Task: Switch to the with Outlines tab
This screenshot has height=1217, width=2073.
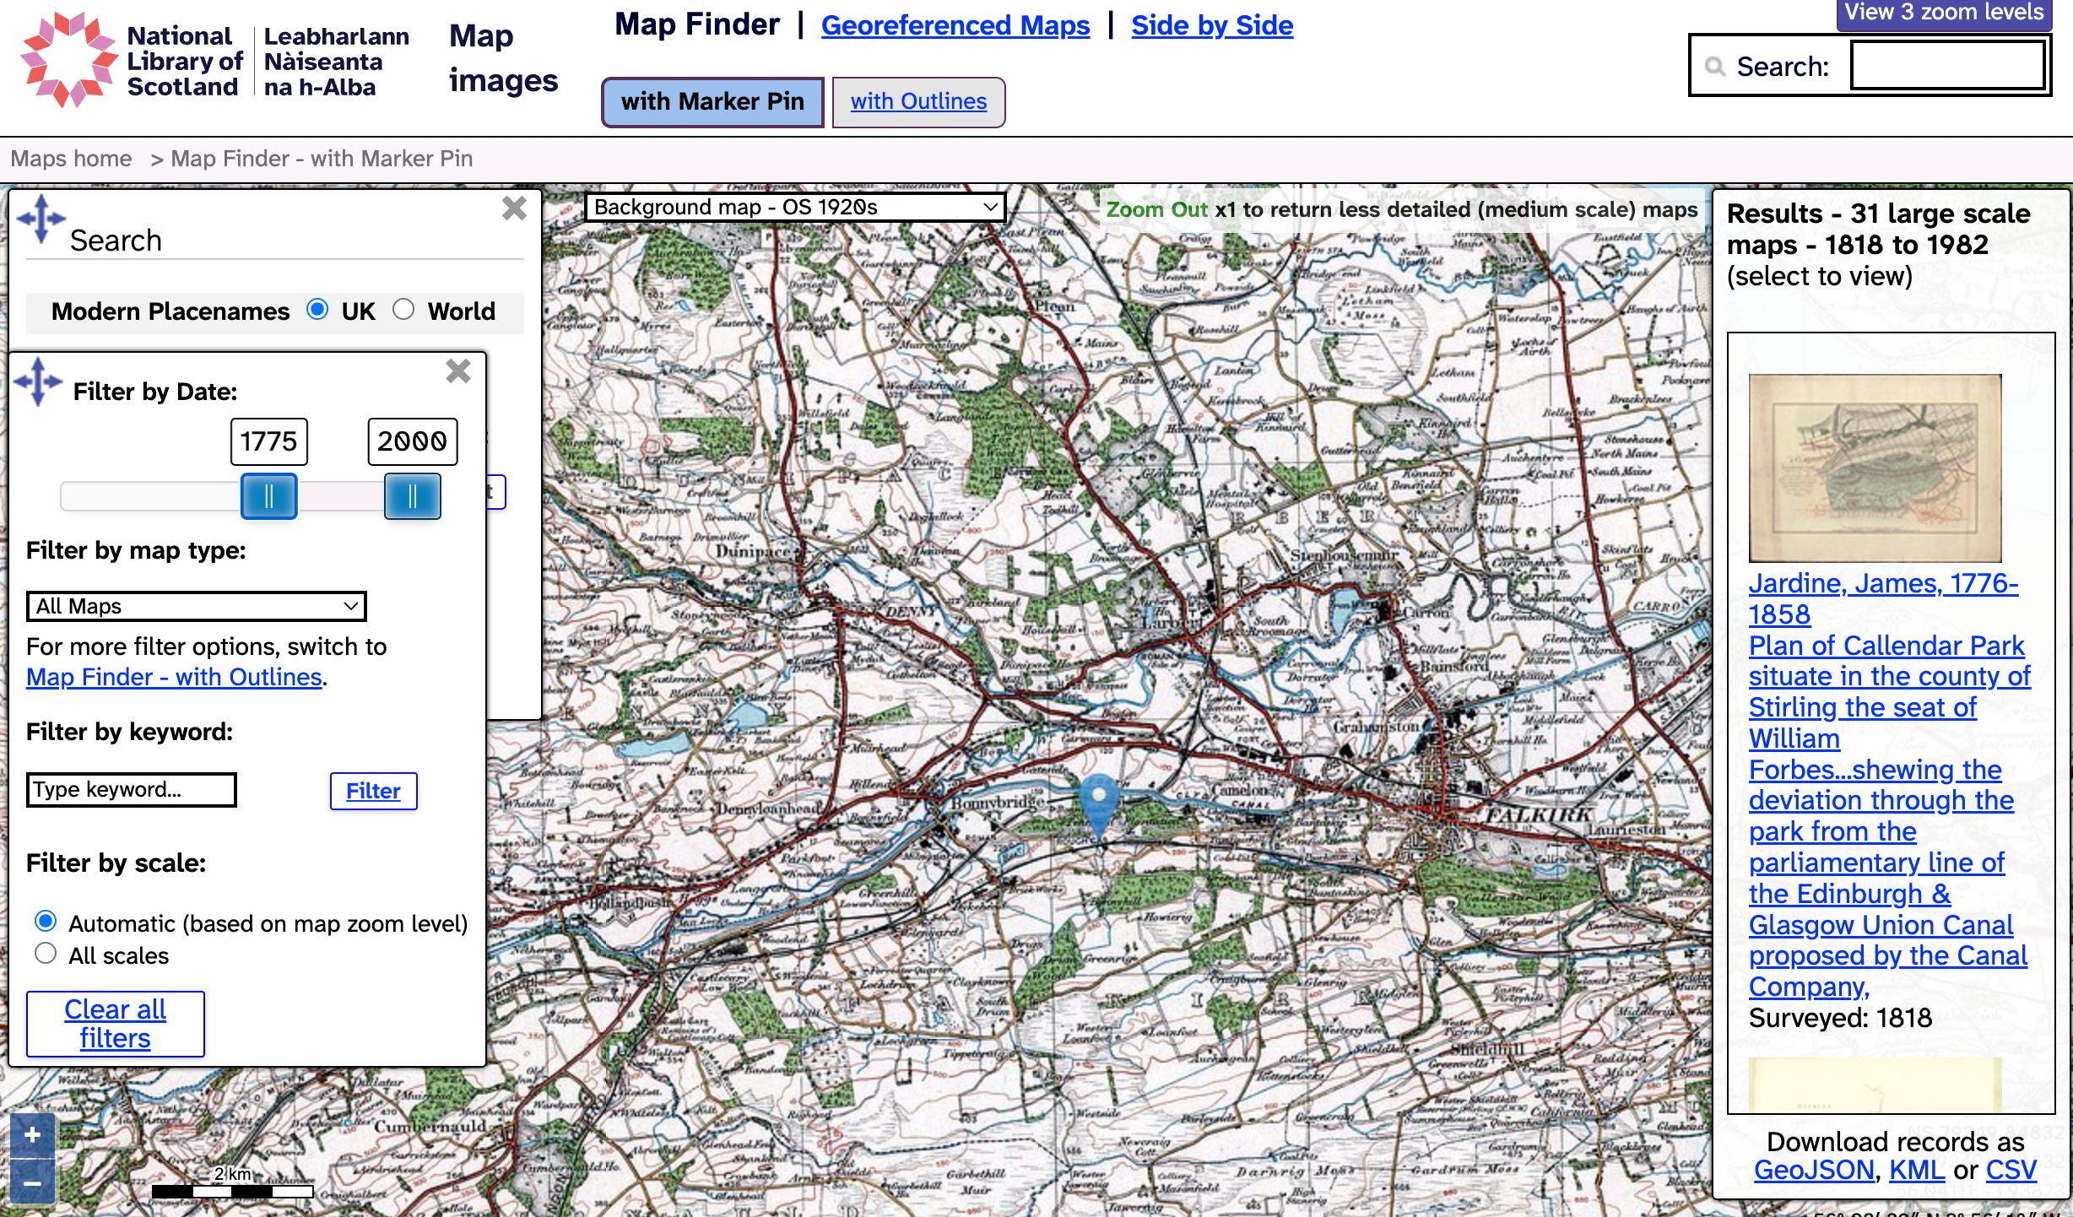Action: (917, 102)
